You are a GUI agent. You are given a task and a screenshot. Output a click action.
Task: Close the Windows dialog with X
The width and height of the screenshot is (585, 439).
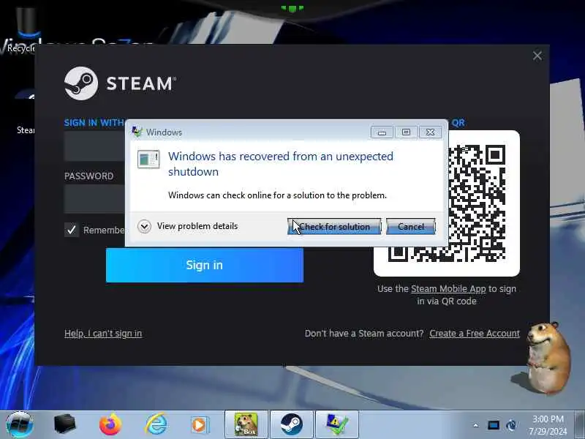tap(430, 132)
